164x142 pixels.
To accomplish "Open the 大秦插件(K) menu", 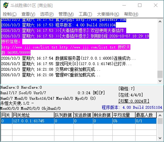I will [108, 14].
